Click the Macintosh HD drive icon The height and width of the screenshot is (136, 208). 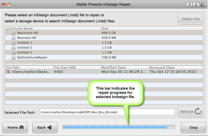point(13,33)
